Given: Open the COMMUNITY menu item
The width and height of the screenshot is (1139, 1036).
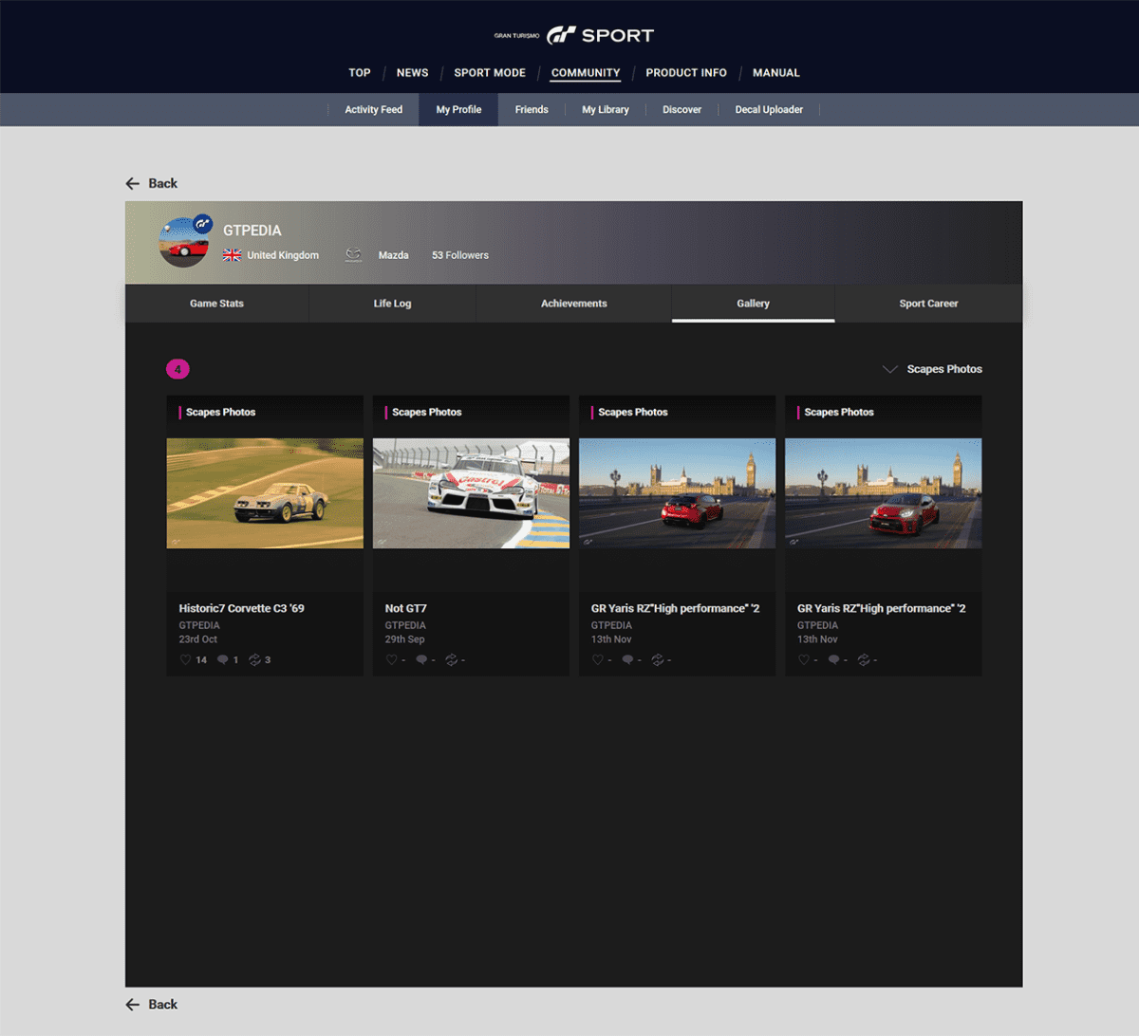Looking at the screenshot, I should (x=586, y=73).
